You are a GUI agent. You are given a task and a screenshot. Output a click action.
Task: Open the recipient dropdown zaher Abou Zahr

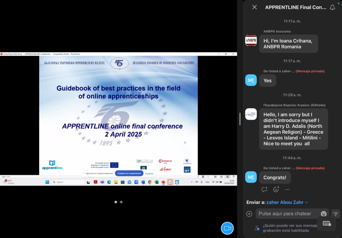click(x=287, y=202)
